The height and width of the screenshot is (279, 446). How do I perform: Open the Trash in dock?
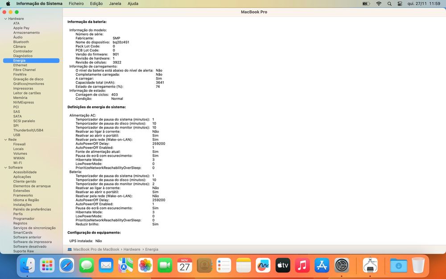coord(418,265)
